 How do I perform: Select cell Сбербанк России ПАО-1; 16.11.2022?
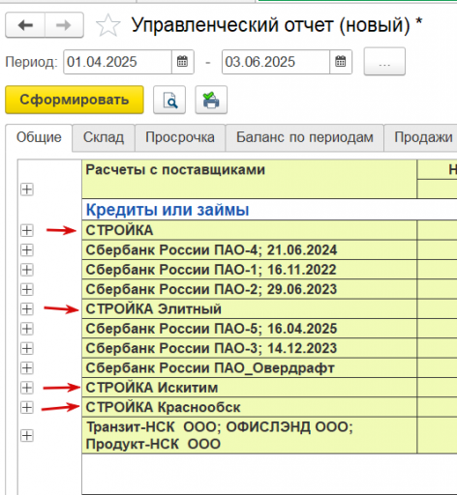coord(249,270)
